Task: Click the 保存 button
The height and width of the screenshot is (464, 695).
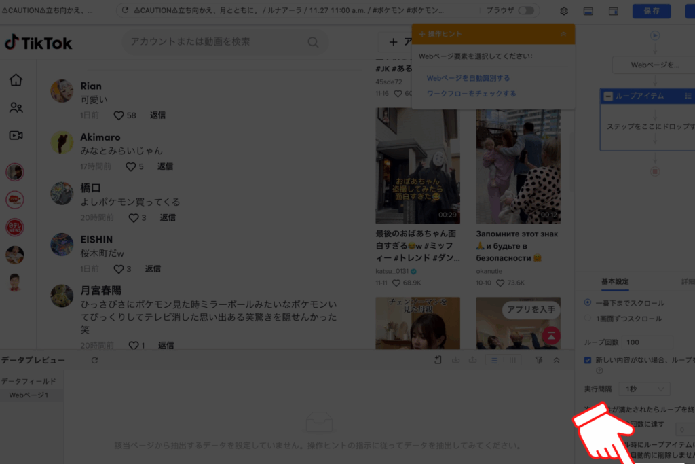Action: click(651, 11)
